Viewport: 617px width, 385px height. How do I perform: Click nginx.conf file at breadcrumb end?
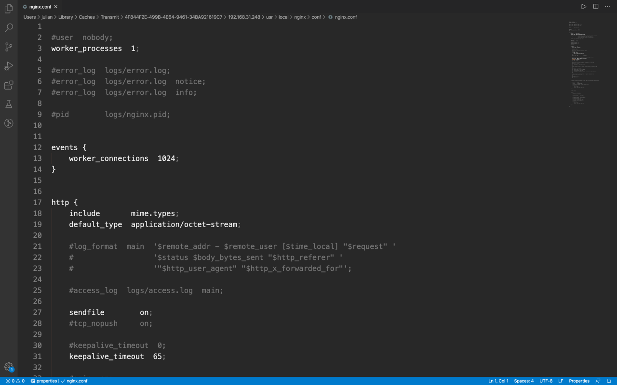(343, 17)
